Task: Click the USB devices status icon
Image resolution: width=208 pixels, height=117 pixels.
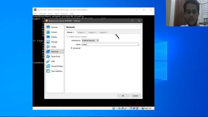Action: point(125,108)
